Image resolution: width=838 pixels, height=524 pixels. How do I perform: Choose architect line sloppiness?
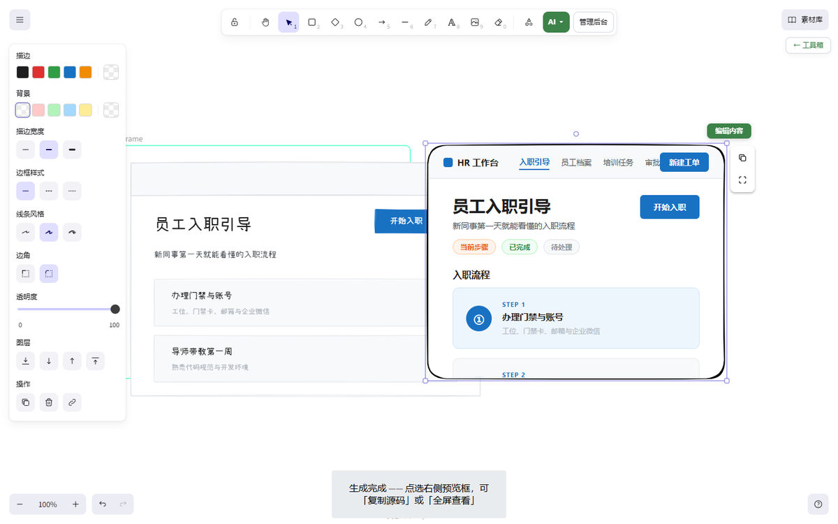(26, 232)
